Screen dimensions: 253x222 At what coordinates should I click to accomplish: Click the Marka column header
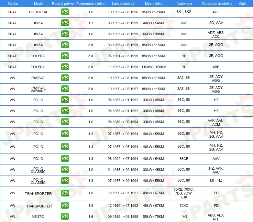(13, 4)
